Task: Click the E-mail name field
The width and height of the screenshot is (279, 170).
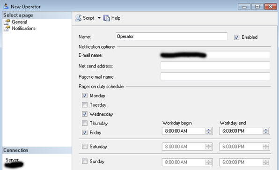Action: (x=215, y=55)
